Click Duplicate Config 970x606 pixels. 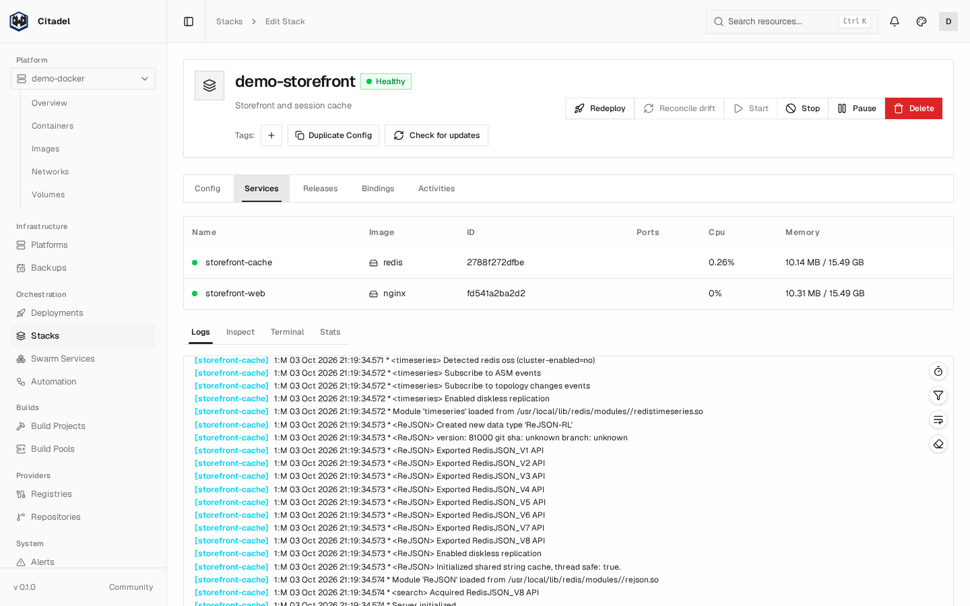coord(333,135)
